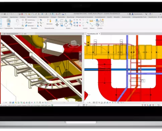Click the Print icon in quick access toolbar
Screen dimensions: 162x131
[19, 14]
